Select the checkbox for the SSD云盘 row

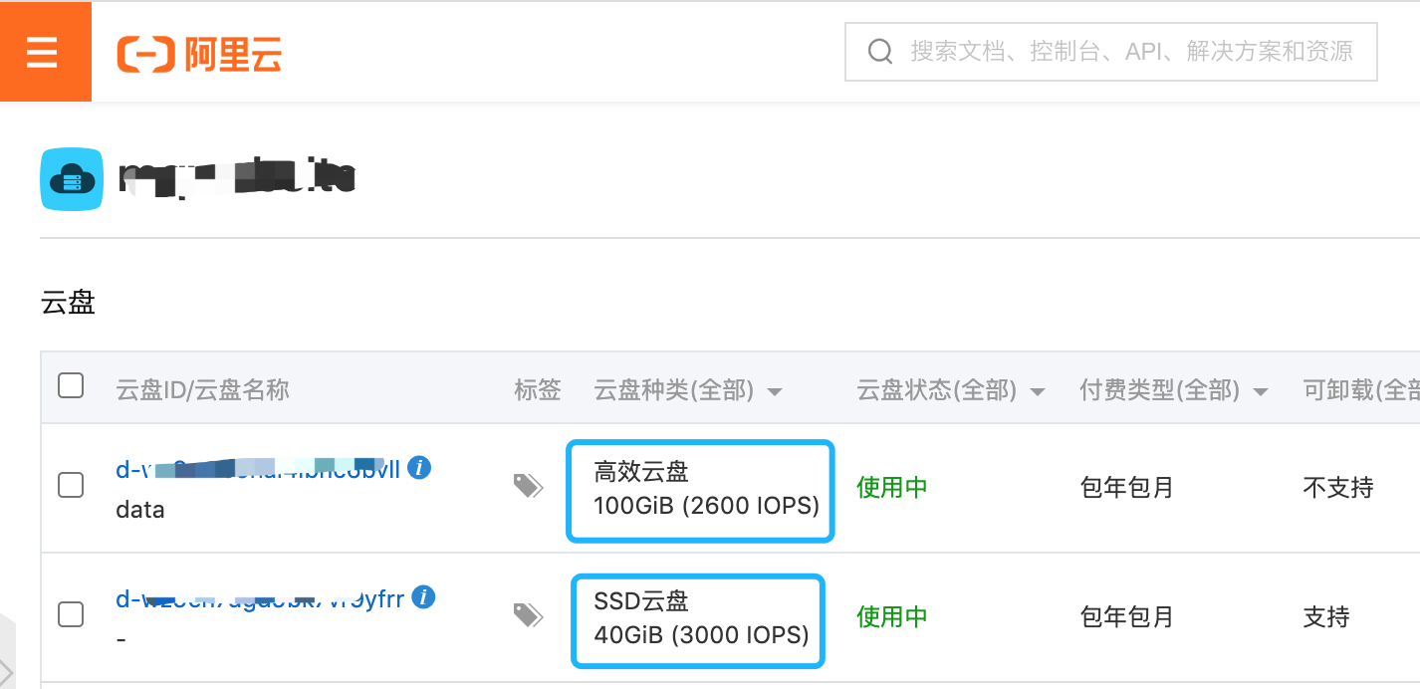point(71,614)
